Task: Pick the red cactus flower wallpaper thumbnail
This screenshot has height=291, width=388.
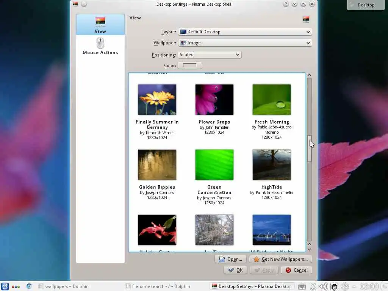Action: pos(157,230)
